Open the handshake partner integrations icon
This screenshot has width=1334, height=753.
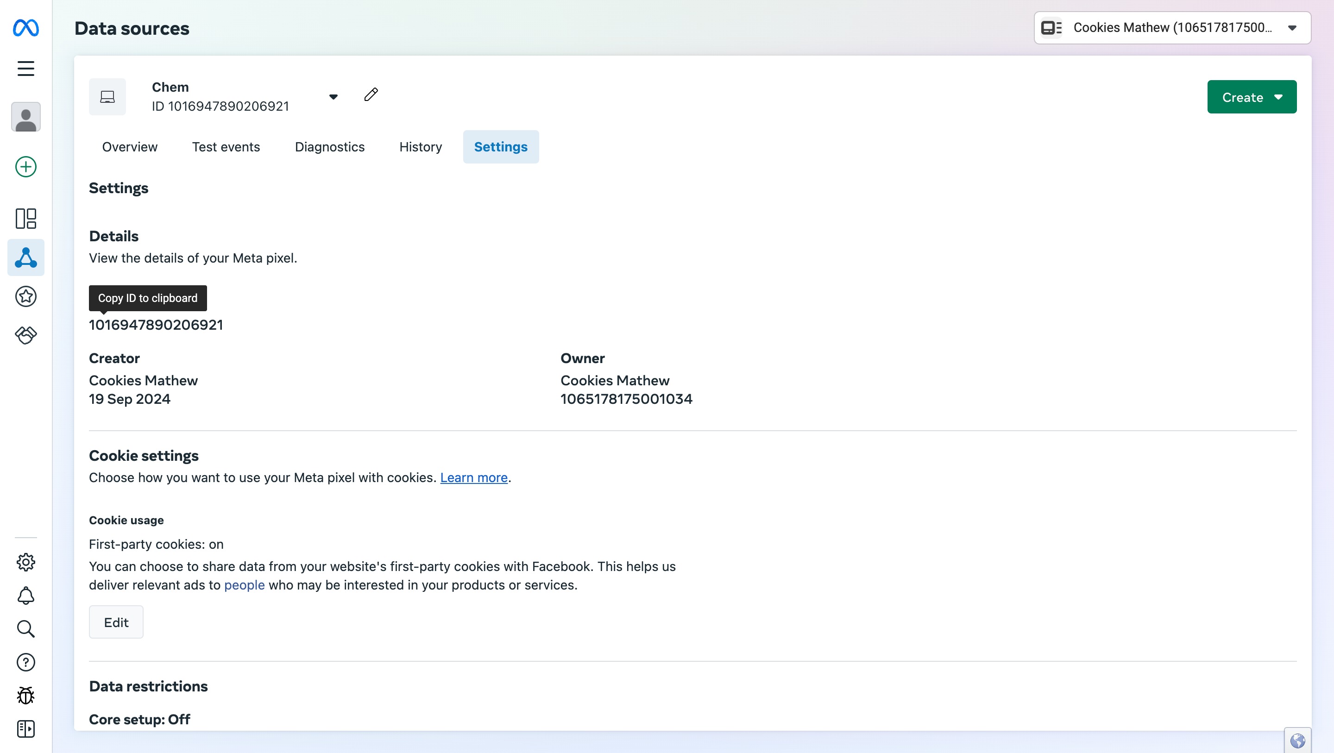[x=26, y=335]
